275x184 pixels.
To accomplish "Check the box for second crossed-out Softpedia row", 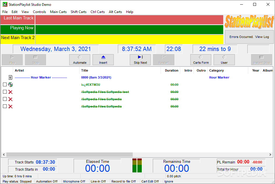I will (x=5, y=99).
